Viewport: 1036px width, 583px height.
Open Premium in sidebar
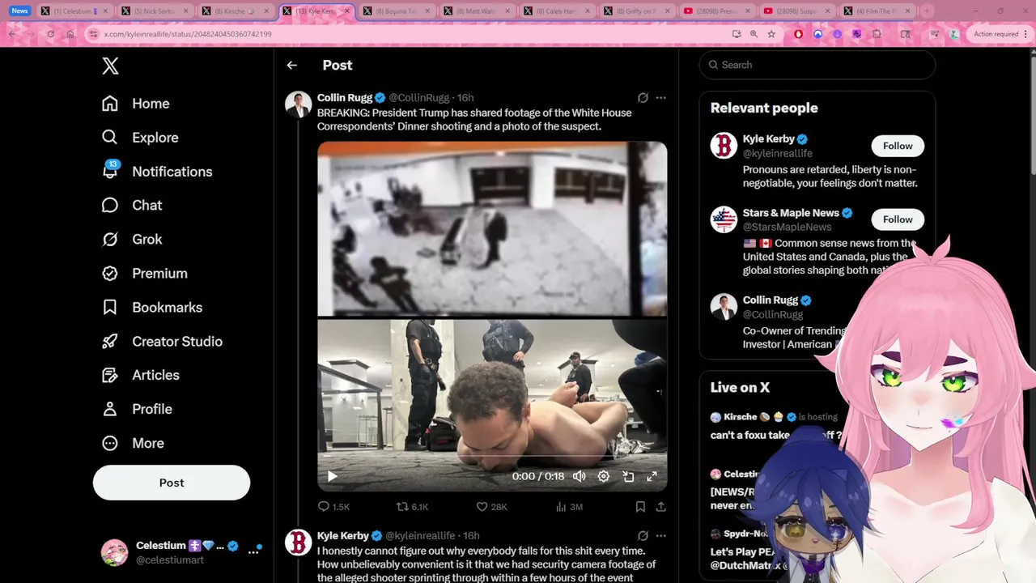(144, 274)
